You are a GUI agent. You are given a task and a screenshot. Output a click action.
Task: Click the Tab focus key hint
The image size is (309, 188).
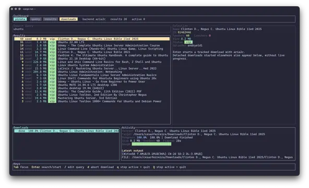21,167
